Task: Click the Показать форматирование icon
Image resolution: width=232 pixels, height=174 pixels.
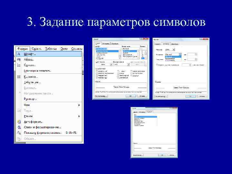Action: coord(19,133)
